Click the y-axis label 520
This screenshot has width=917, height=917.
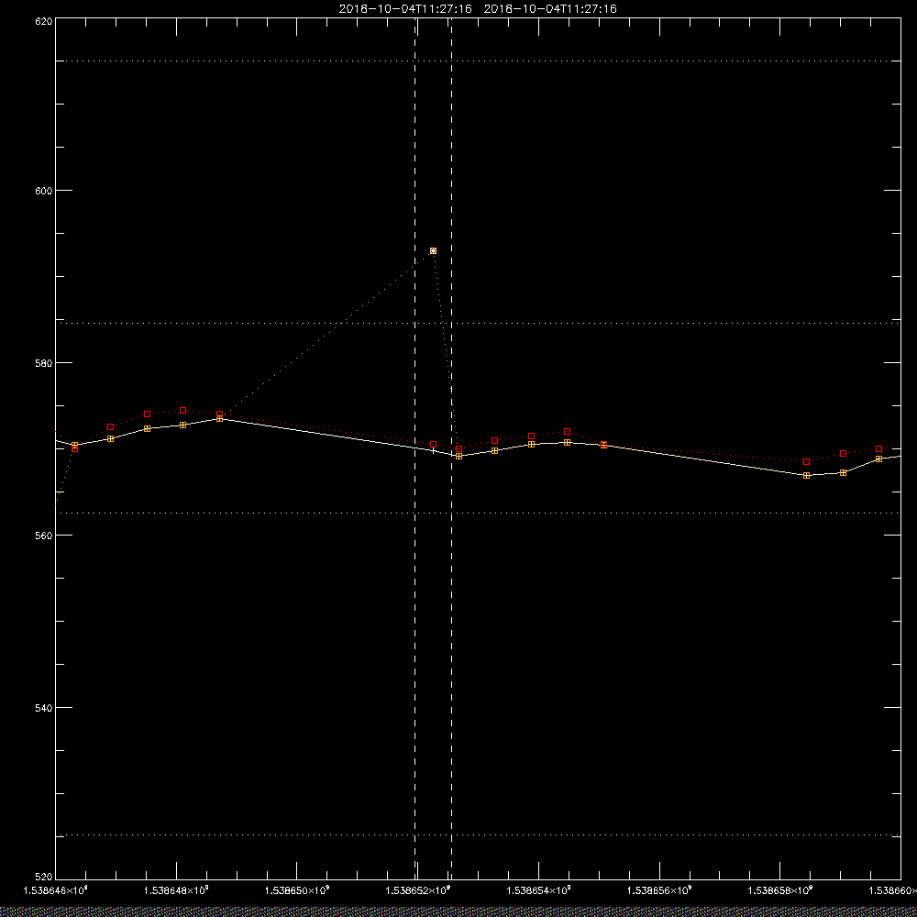click(44, 877)
